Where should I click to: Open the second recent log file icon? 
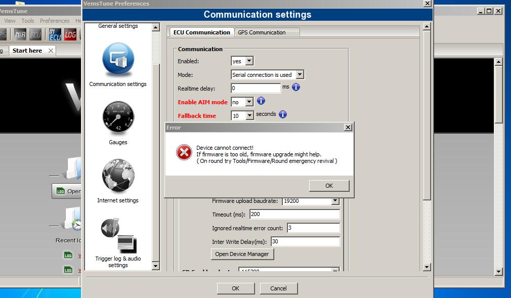[68, 270]
